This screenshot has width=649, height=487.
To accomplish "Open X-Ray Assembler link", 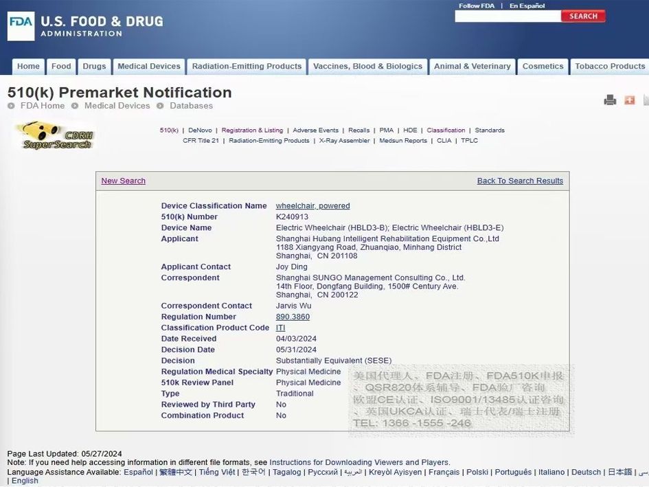I will (x=344, y=140).
